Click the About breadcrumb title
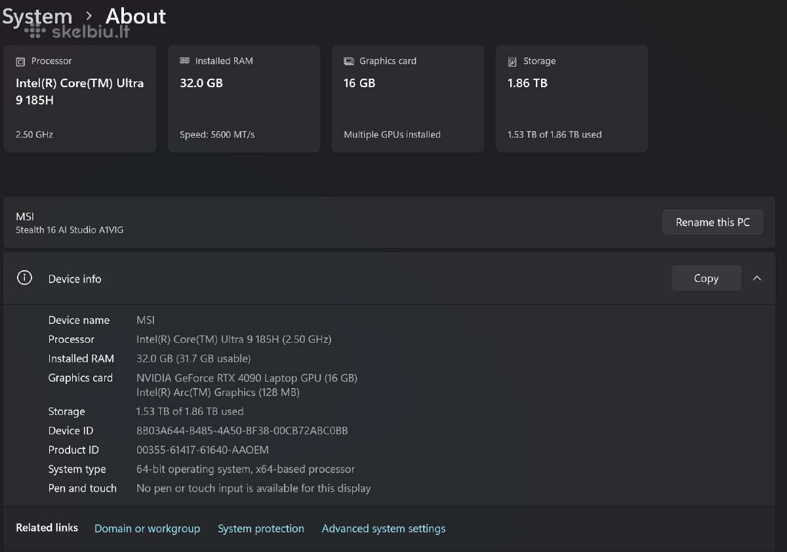 click(136, 16)
